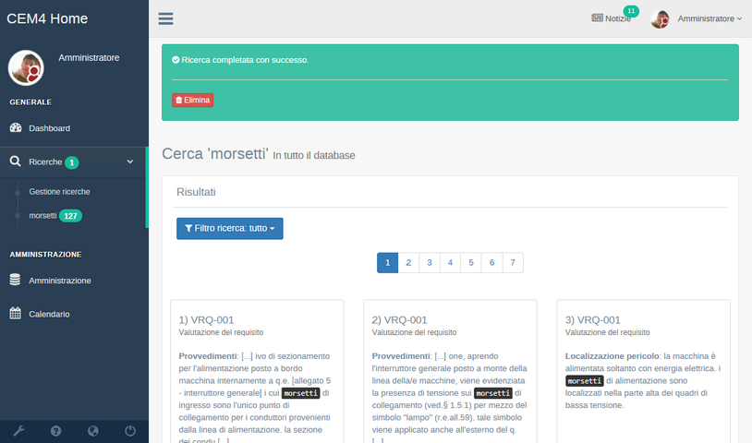752x443 pixels.
Task: Click the wrench settings icon in the sidebar footer
Action: [x=18, y=430]
